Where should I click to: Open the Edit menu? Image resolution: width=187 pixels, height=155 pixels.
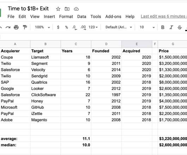pyautogui.click(x=22, y=16)
